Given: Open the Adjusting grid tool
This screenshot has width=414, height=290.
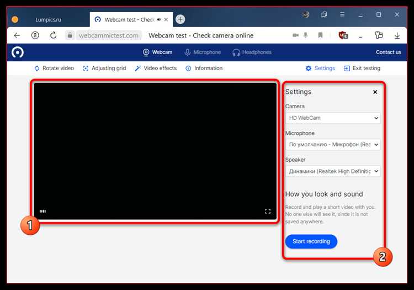Looking at the screenshot, I should [x=104, y=68].
